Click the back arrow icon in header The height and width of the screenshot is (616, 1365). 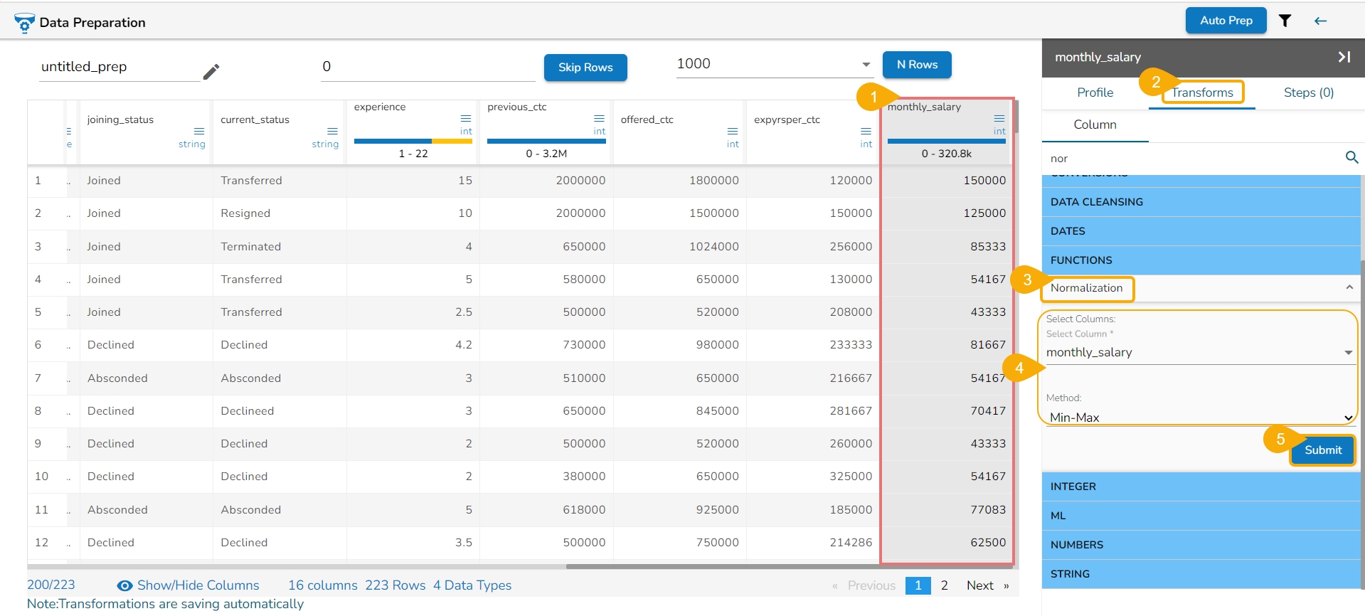(1320, 21)
